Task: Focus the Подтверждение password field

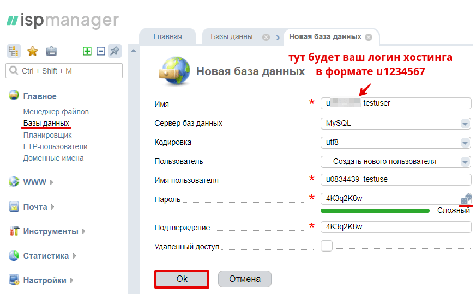Action: (396, 226)
